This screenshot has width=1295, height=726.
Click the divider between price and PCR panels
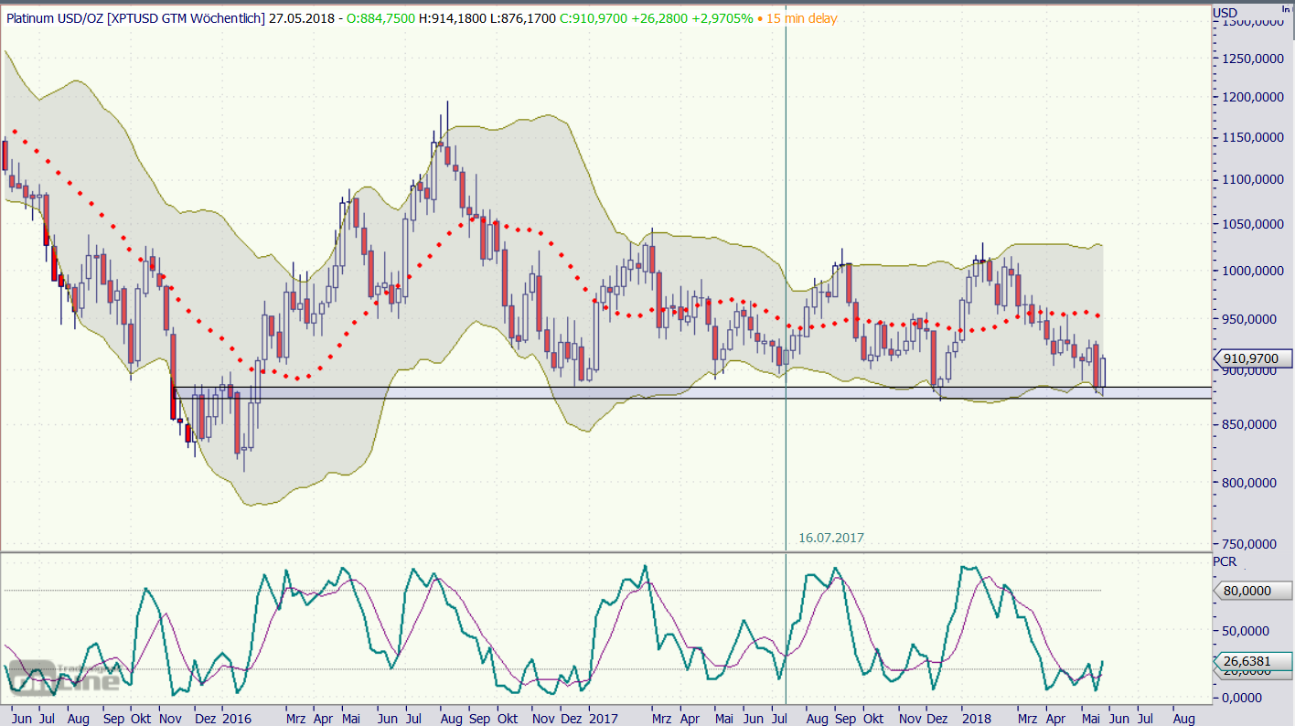coord(604,551)
